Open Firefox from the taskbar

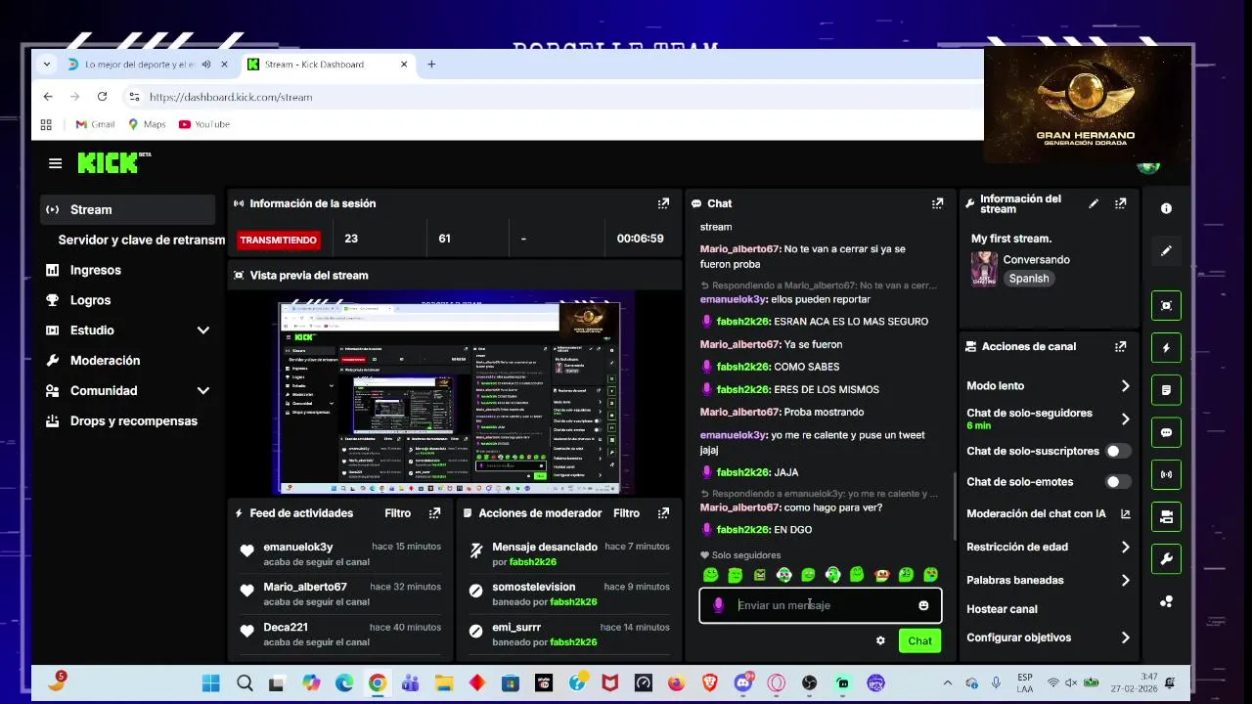coord(676,682)
